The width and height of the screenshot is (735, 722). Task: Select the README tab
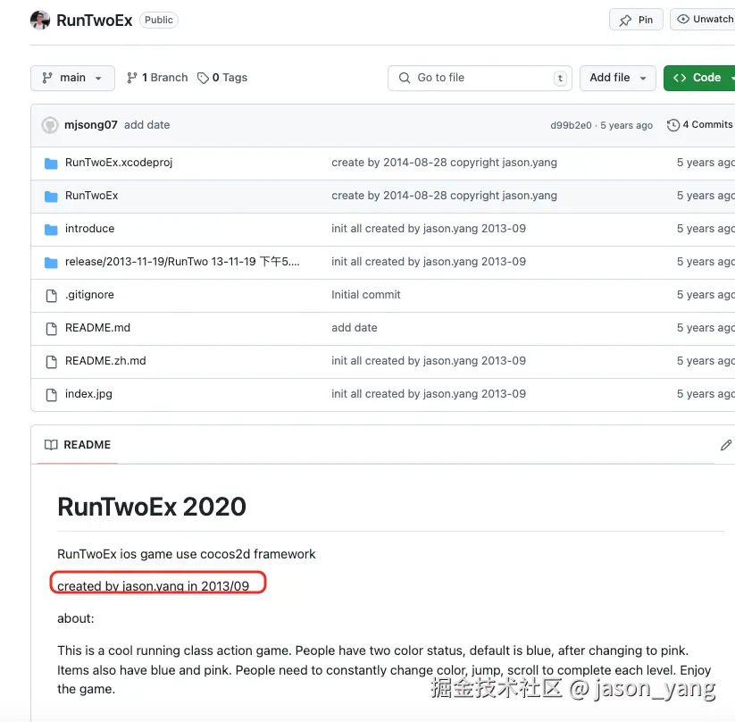78,445
